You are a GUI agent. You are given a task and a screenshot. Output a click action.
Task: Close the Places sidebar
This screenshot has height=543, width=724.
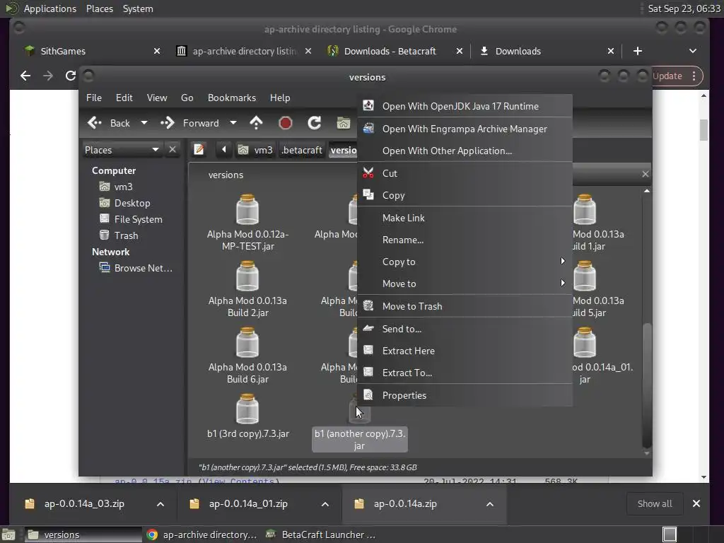tap(173, 150)
